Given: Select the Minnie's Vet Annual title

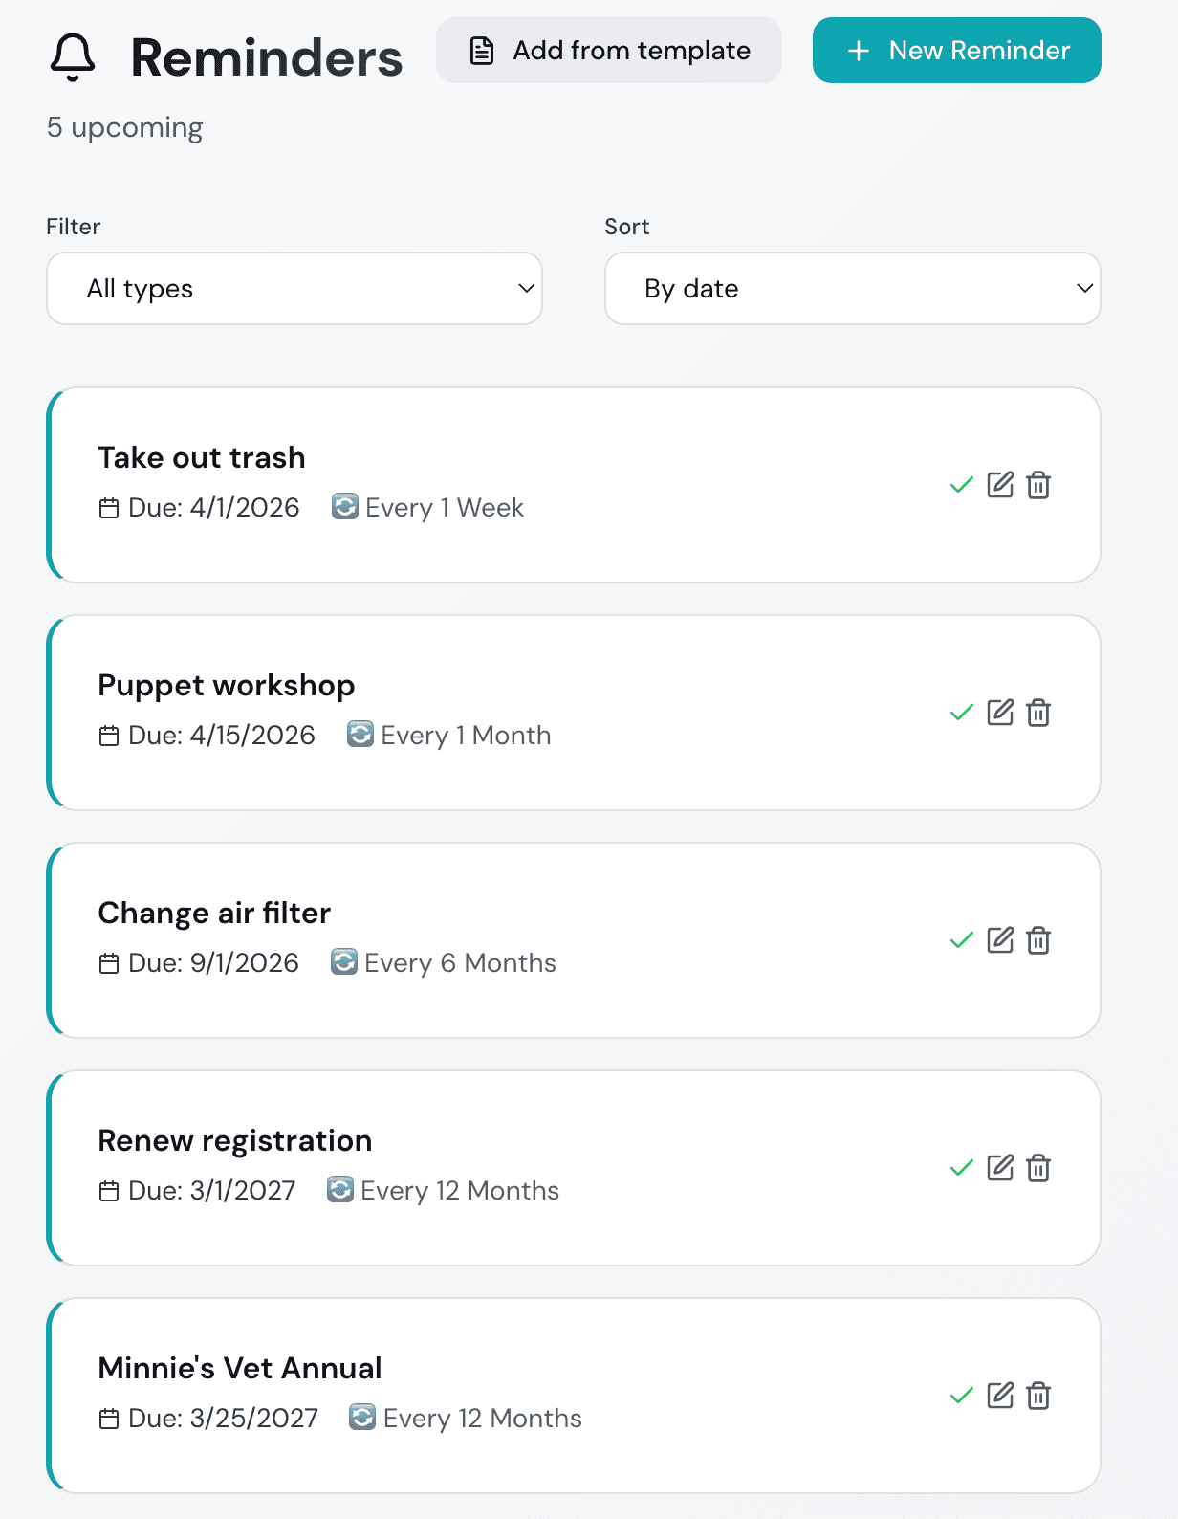Looking at the screenshot, I should pos(240,1368).
